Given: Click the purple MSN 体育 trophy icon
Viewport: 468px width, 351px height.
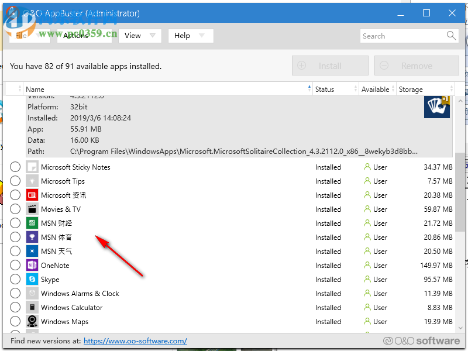Looking at the screenshot, I should (32, 238).
